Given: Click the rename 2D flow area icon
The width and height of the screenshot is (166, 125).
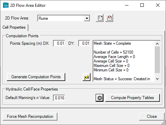Looking at the screenshot, I should coord(100,18).
